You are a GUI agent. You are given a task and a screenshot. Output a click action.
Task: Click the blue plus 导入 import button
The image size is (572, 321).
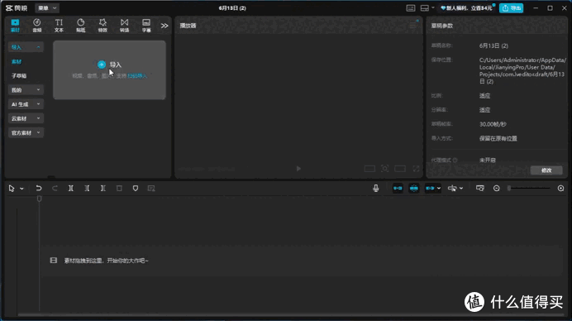click(102, 65)
